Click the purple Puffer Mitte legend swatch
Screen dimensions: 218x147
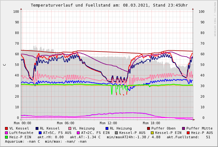(183, 128)
